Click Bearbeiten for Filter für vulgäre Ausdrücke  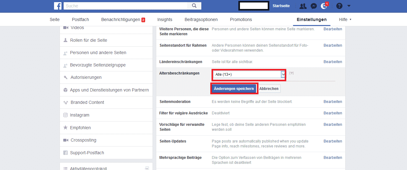[333, 113]
